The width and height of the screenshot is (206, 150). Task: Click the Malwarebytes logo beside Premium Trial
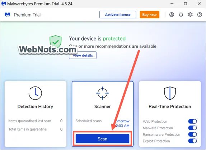[7, 14]
